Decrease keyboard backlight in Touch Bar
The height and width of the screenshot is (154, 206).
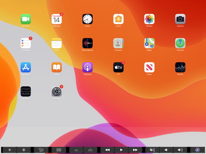[76, 150]
